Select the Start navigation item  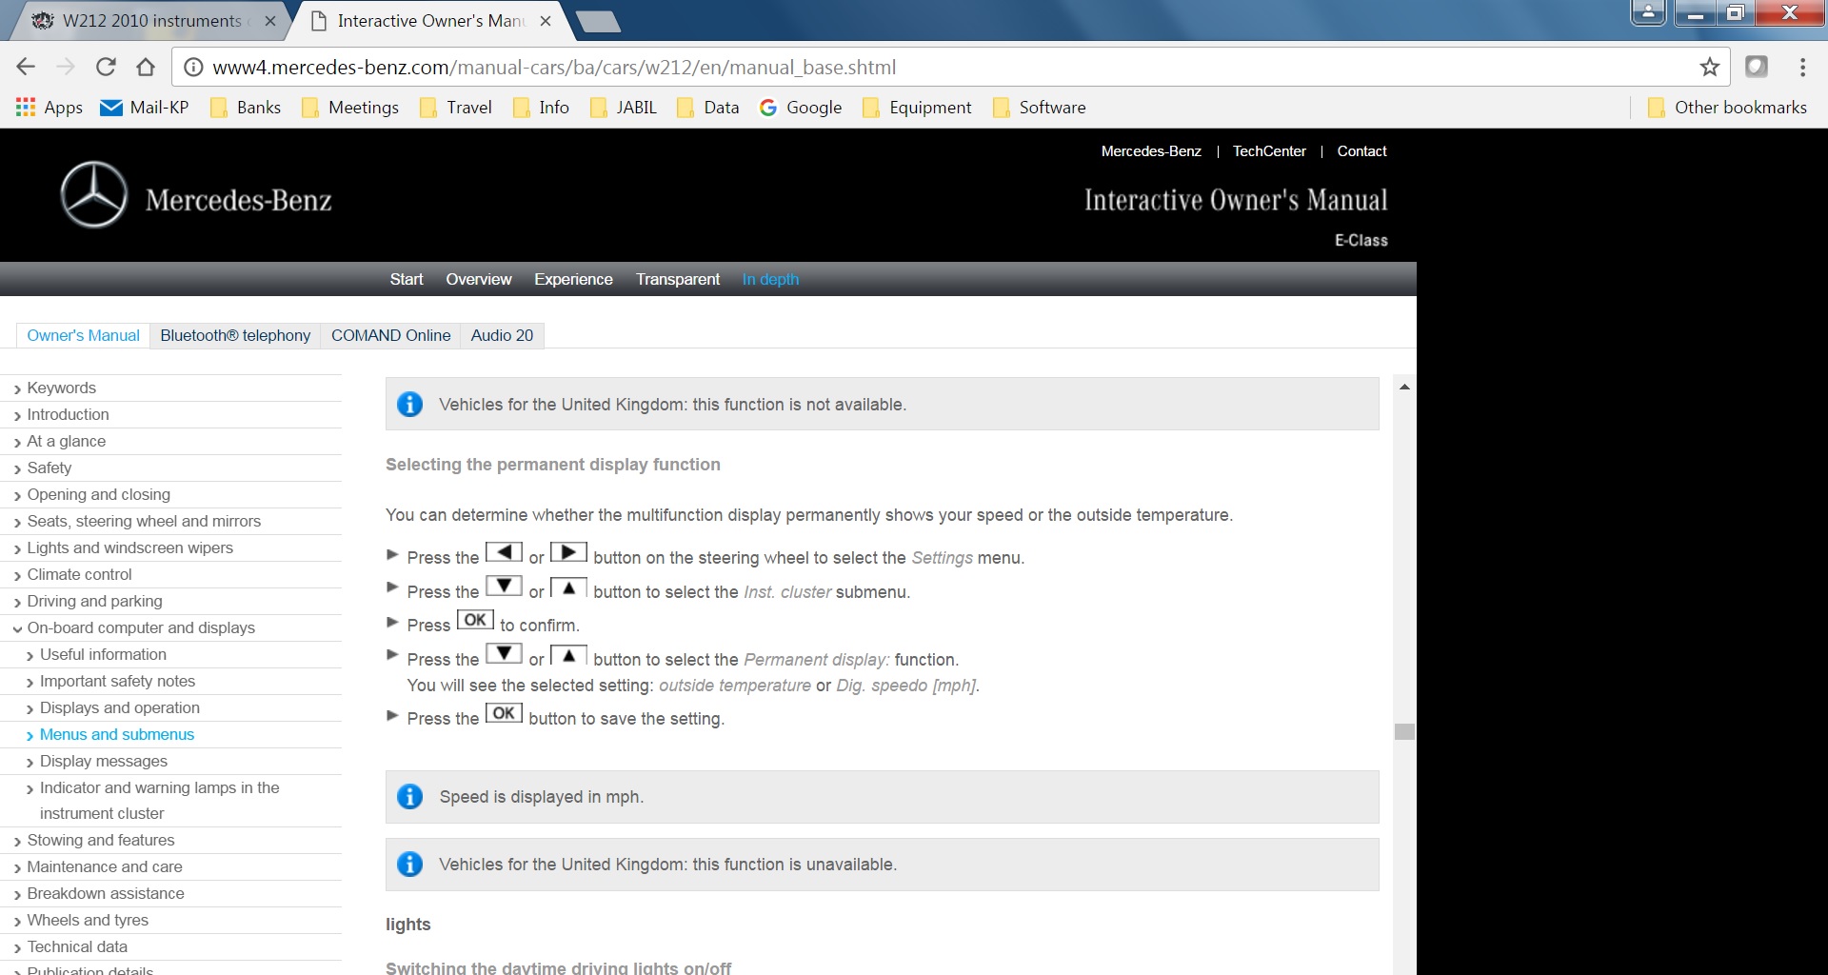[407, 279]
